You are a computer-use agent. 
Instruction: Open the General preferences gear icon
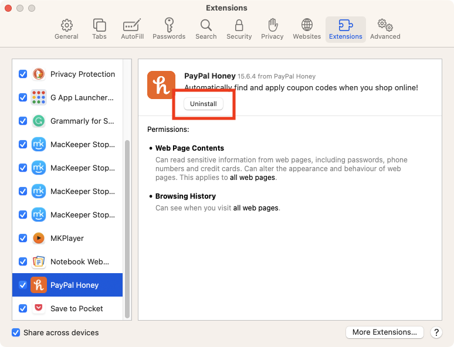[67, 25]
